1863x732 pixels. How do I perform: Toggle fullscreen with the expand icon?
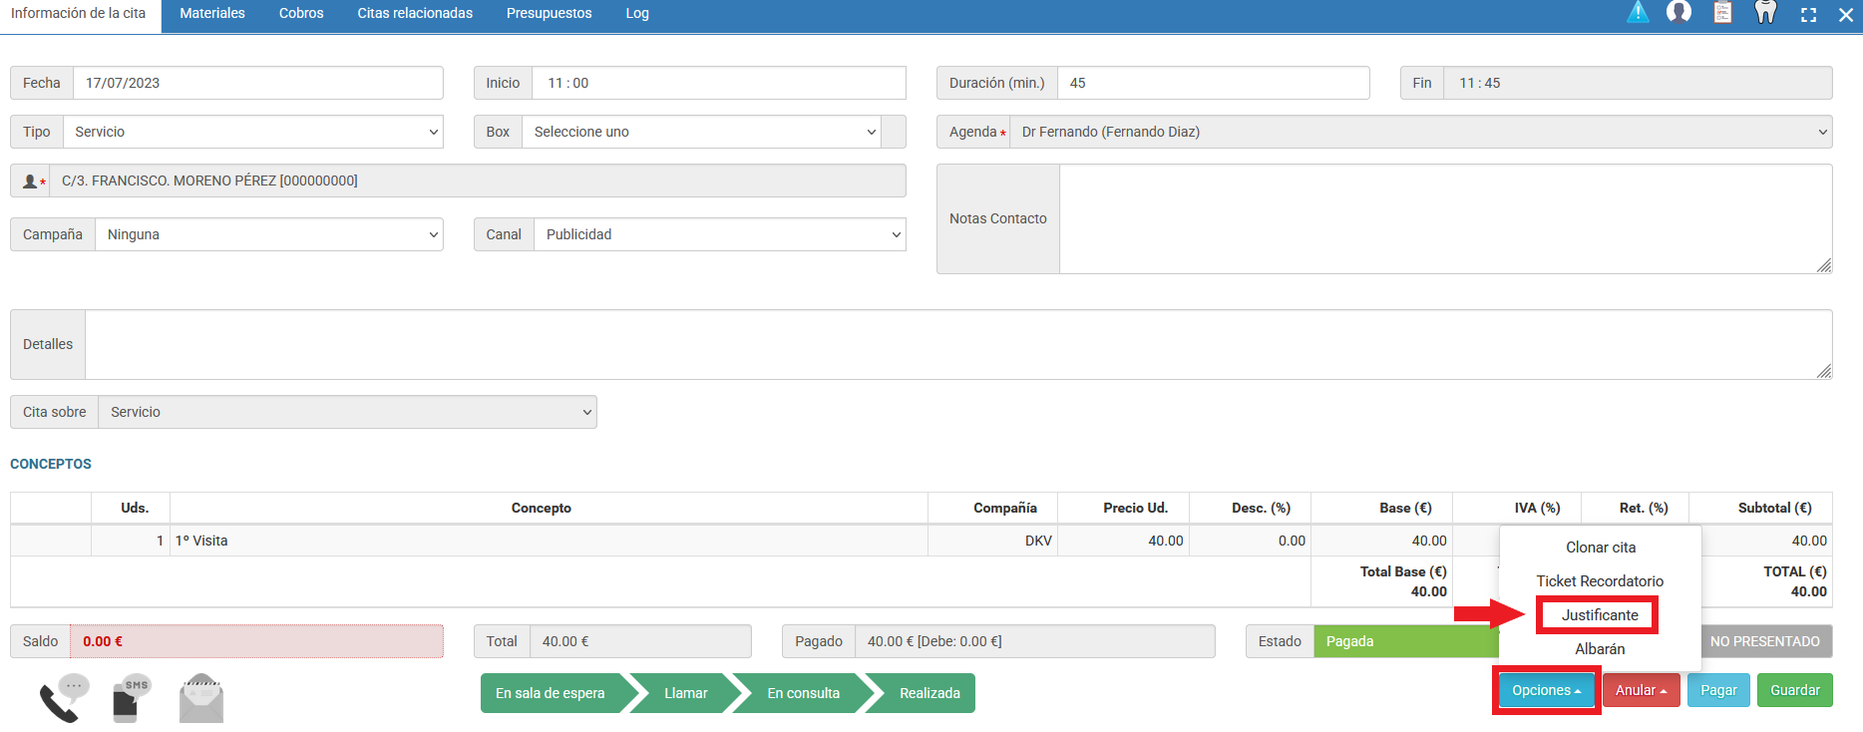[1808, 15]
